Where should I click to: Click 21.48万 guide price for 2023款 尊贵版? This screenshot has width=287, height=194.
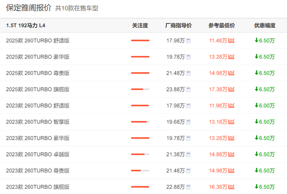[x=175, y=171]
